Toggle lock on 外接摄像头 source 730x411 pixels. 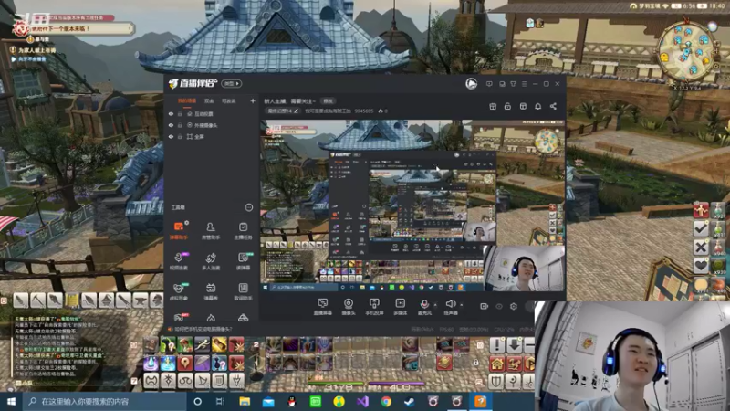click(x=180, y=125)
